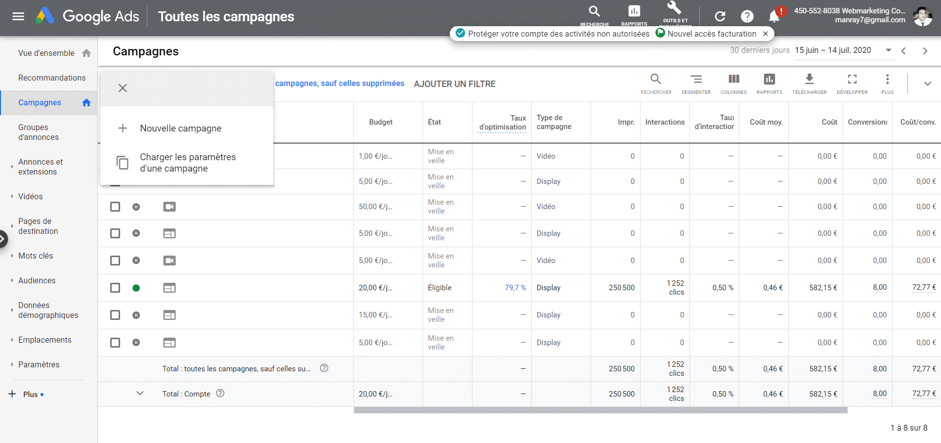941x443 pixels.
Task: Open the date range dropdown
Action: coord(888,50)
